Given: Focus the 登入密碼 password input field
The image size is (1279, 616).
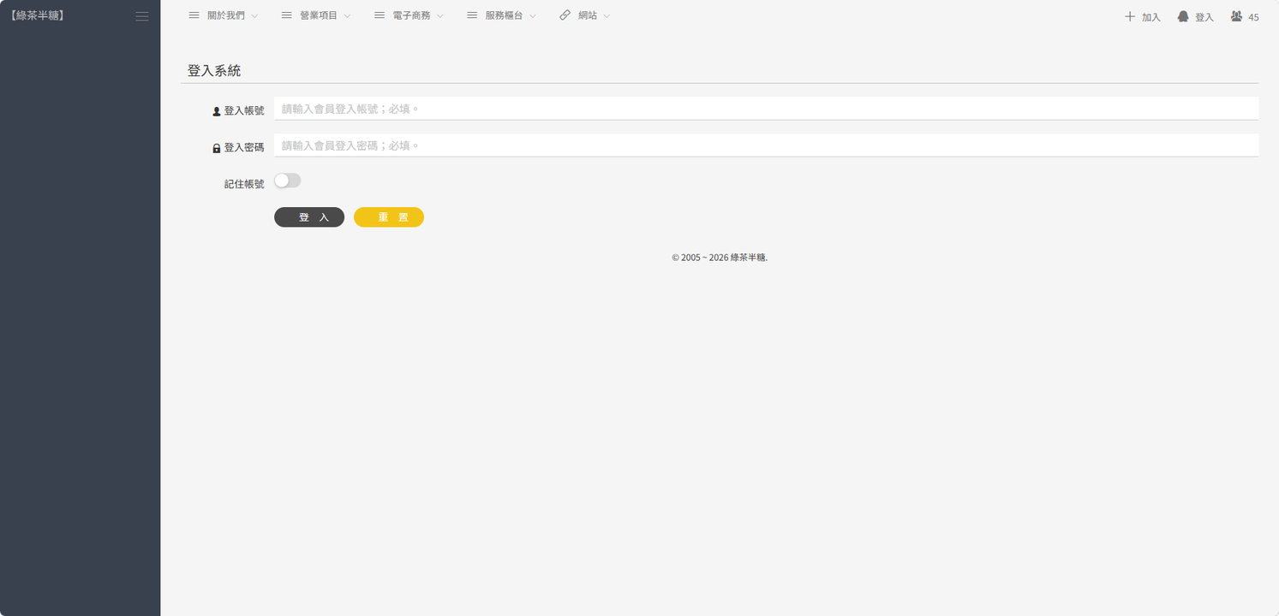Looking at the screenshot, I should (x=765, y=145).
